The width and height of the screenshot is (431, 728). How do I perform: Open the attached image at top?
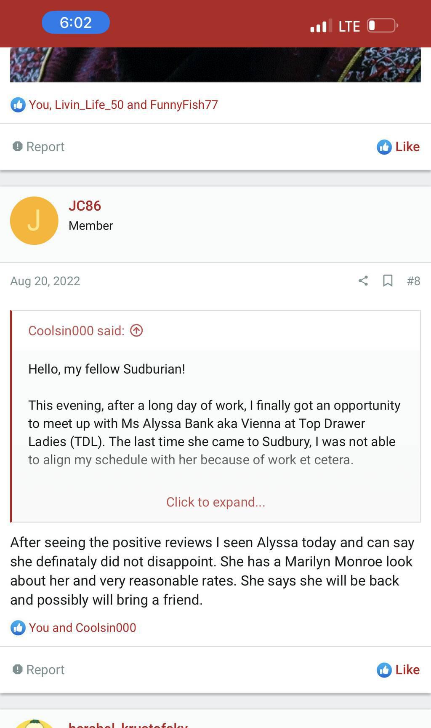[x=215, y=64]
